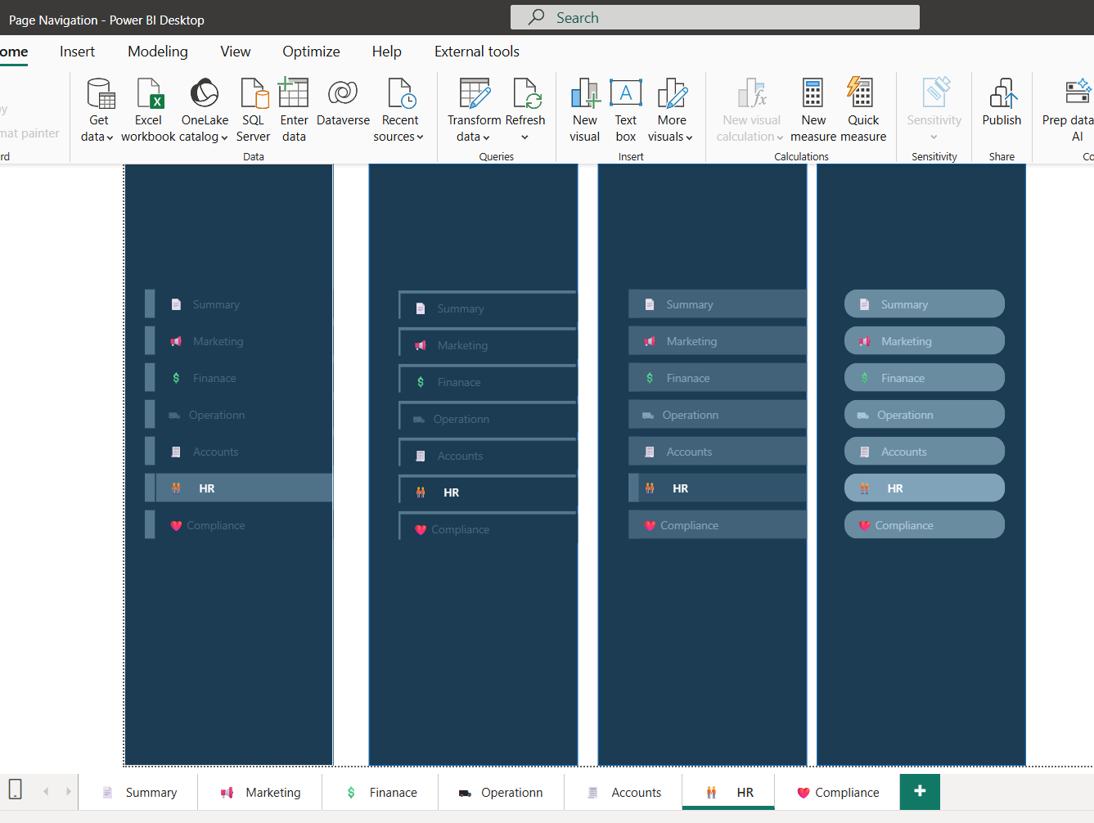The width and height of the screenshot is (1094, 823).
Task: Click the rounded Summary navigation button
Action: click(x=924, y=304)
